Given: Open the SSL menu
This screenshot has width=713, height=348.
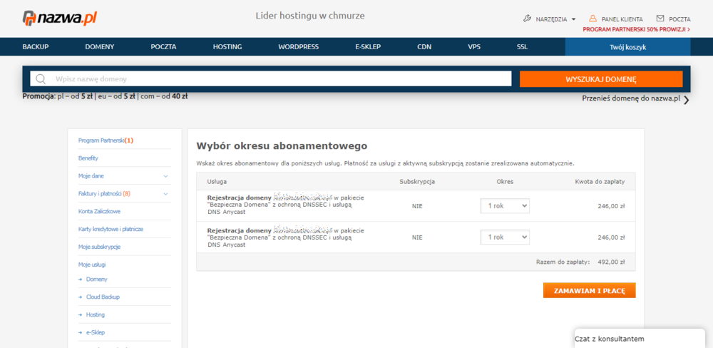Looking at the screenshot, I should click(522, 47).
